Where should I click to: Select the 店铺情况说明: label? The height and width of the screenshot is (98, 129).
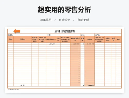[x=13, y=90]
